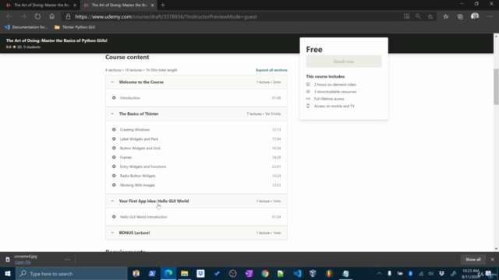Go to the browser Home page icon
This screenshot has height=280, width=499.
[x=52, y=16]
